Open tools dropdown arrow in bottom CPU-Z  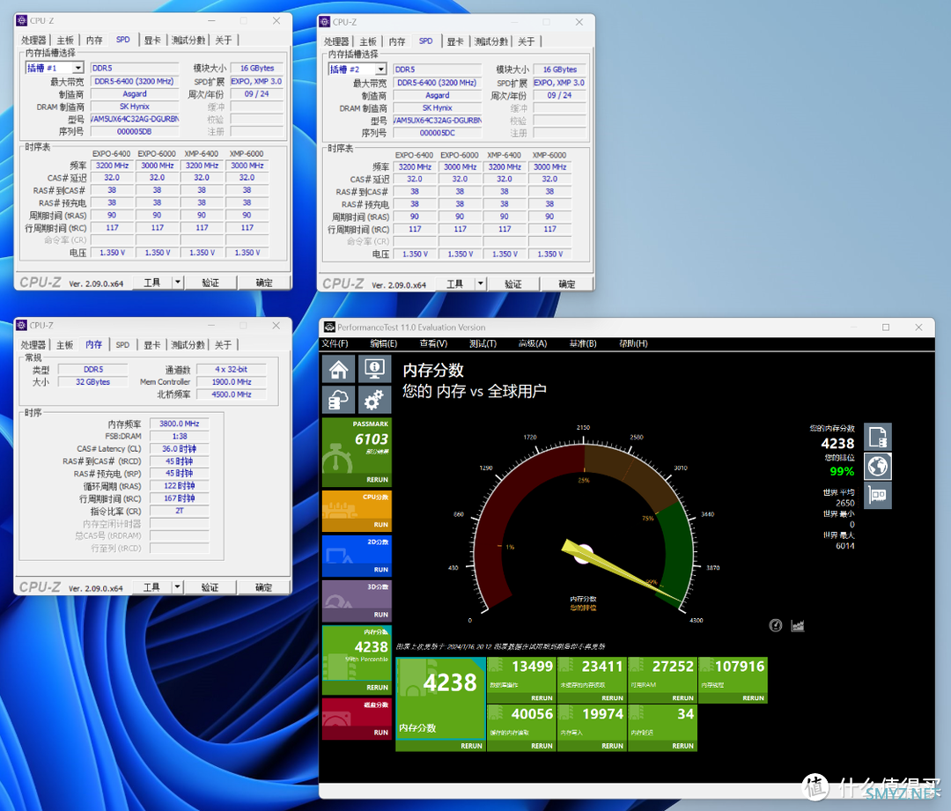[177, 586]
